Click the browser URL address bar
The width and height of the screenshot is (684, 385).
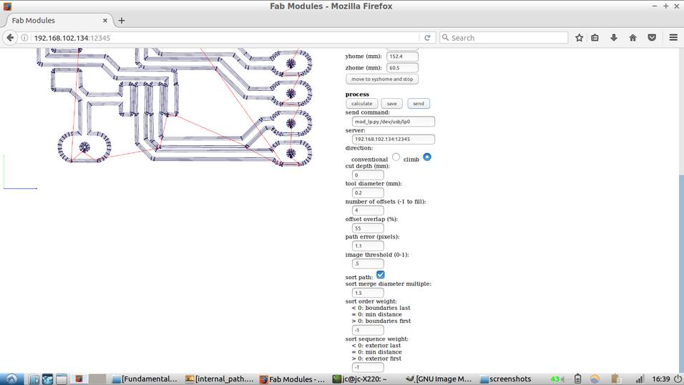(x=225, y=38)
